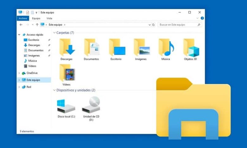The height and width of the screenshot is (148, 247).
Task: Click the pin icon next to Escritorio
Action: click(49, 40)
